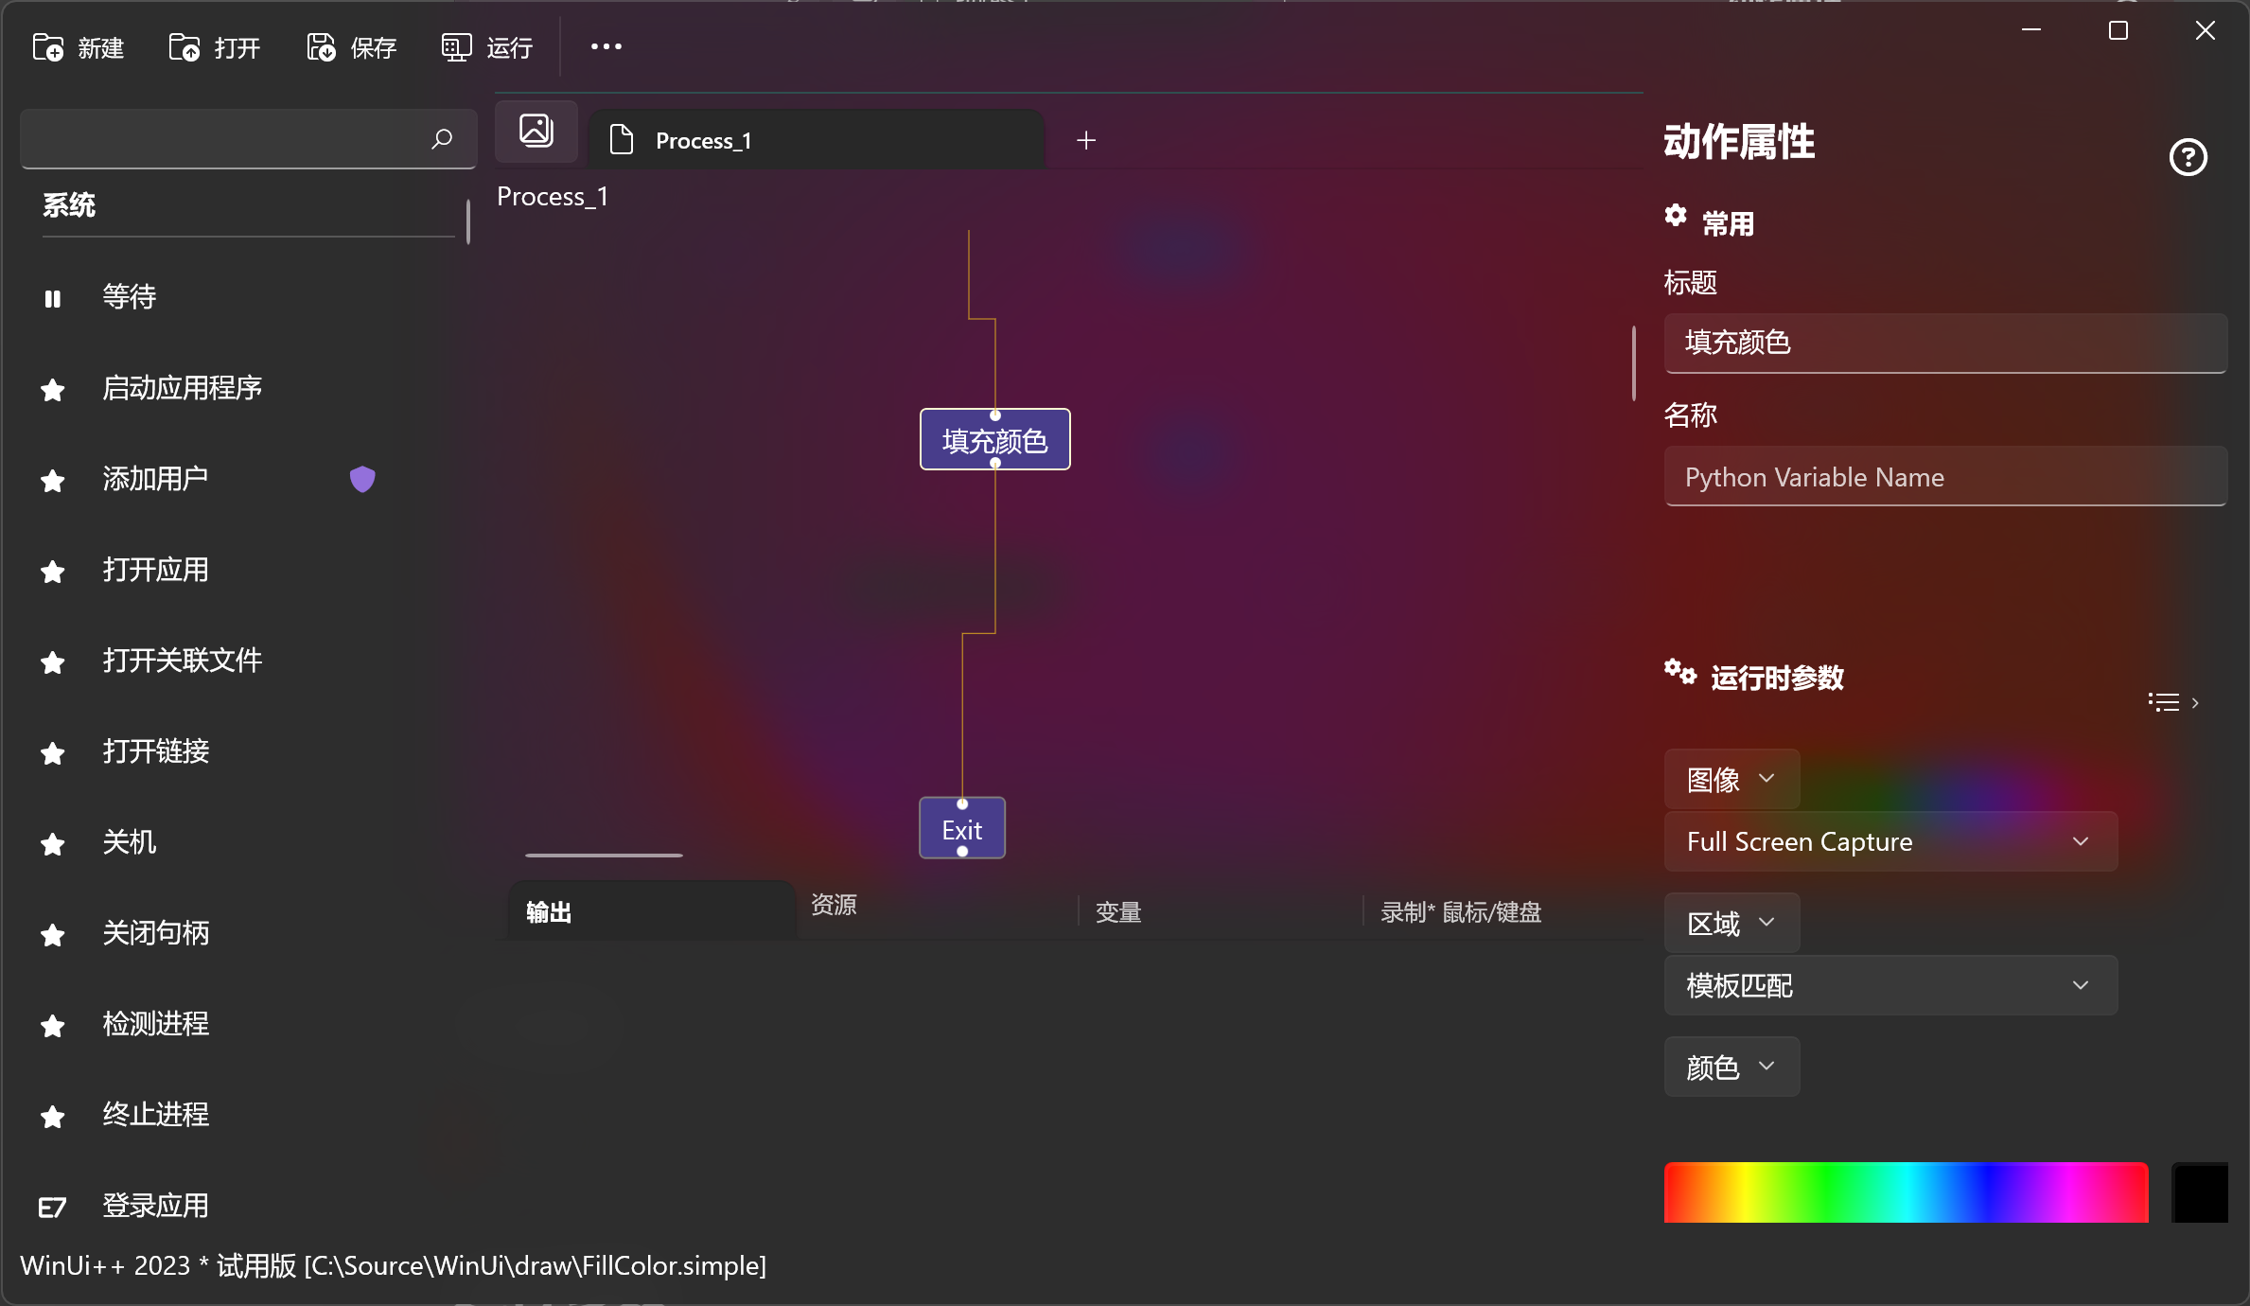Add a new process tab with plus button
The height and width of the screenshot is (1306, 2250).
point(1085,139)
